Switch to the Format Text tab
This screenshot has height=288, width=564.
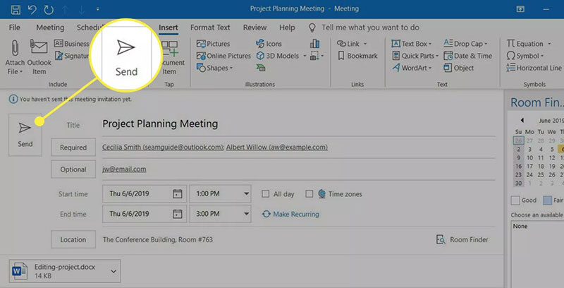[210, 28]
